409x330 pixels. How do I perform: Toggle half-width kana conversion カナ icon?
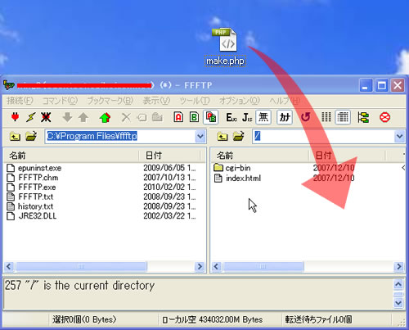[285, 117]
